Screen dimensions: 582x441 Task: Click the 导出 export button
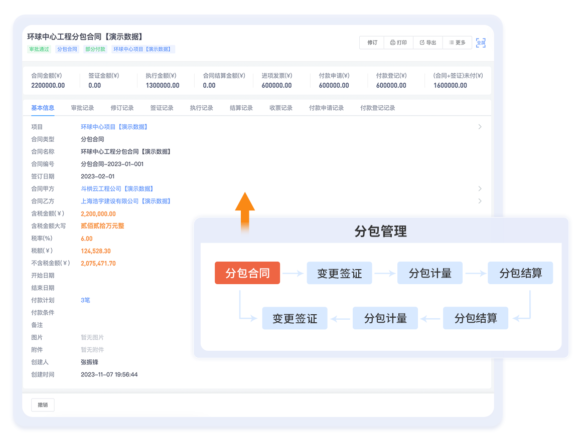[x=427, y=43]
